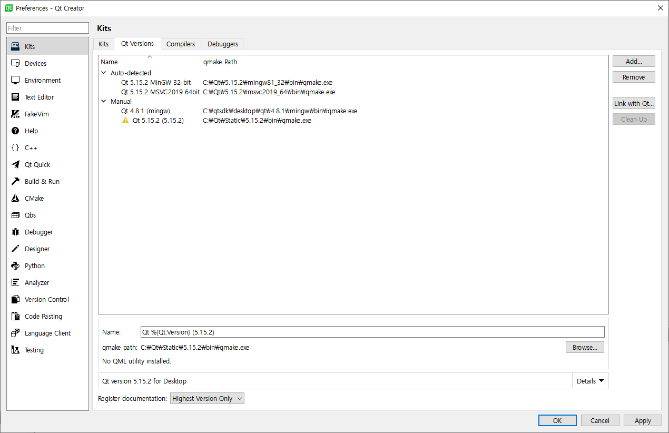Switch to the Debuggers tab
This screenshot has height=433, width=669.
(222, 44)
